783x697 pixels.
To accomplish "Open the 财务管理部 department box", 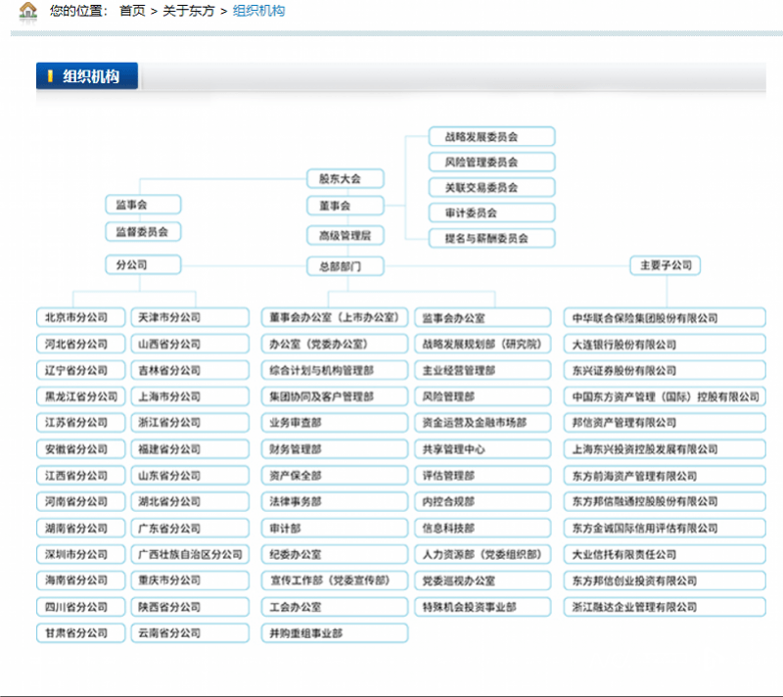I will (333, 449).
